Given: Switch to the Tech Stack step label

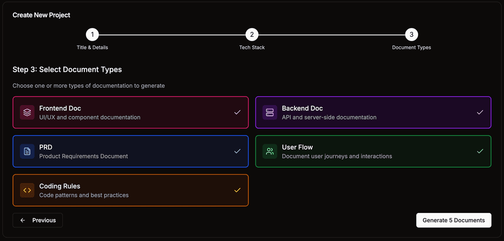Looking at the screenshot, I should coord(252,48).
